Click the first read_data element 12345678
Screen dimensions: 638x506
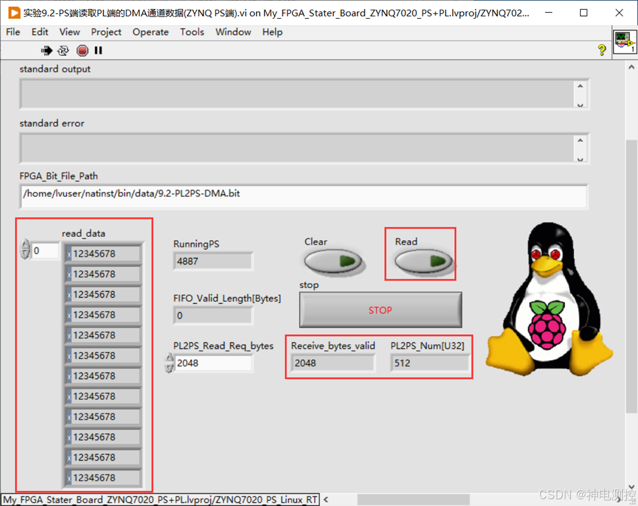(x=103, y=254)
